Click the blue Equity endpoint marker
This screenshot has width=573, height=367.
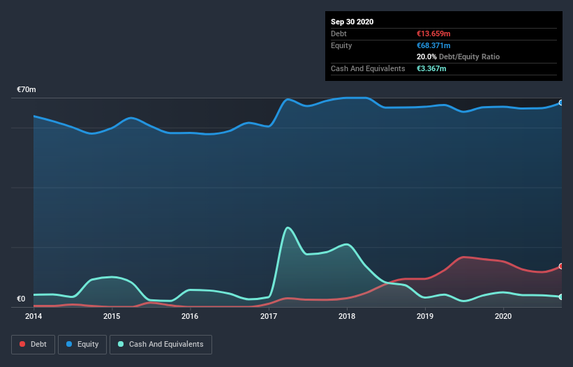[x=561, y=103]
